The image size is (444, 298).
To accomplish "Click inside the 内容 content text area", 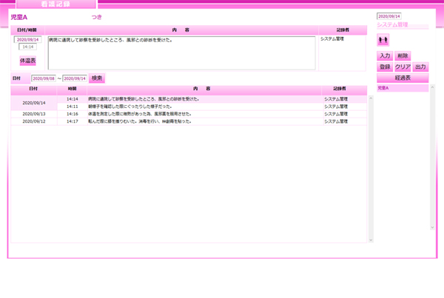I will 181,52.
